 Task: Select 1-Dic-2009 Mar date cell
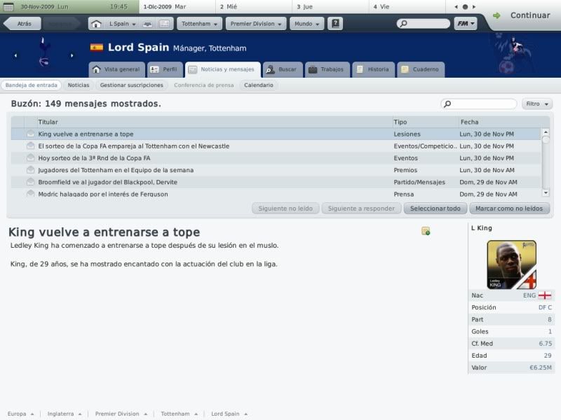177,7
